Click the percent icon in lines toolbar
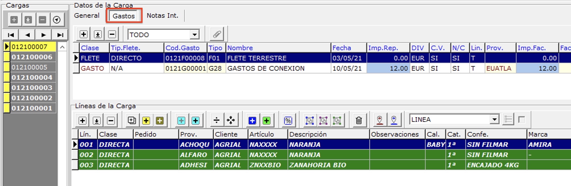 (x=288, y=121)
